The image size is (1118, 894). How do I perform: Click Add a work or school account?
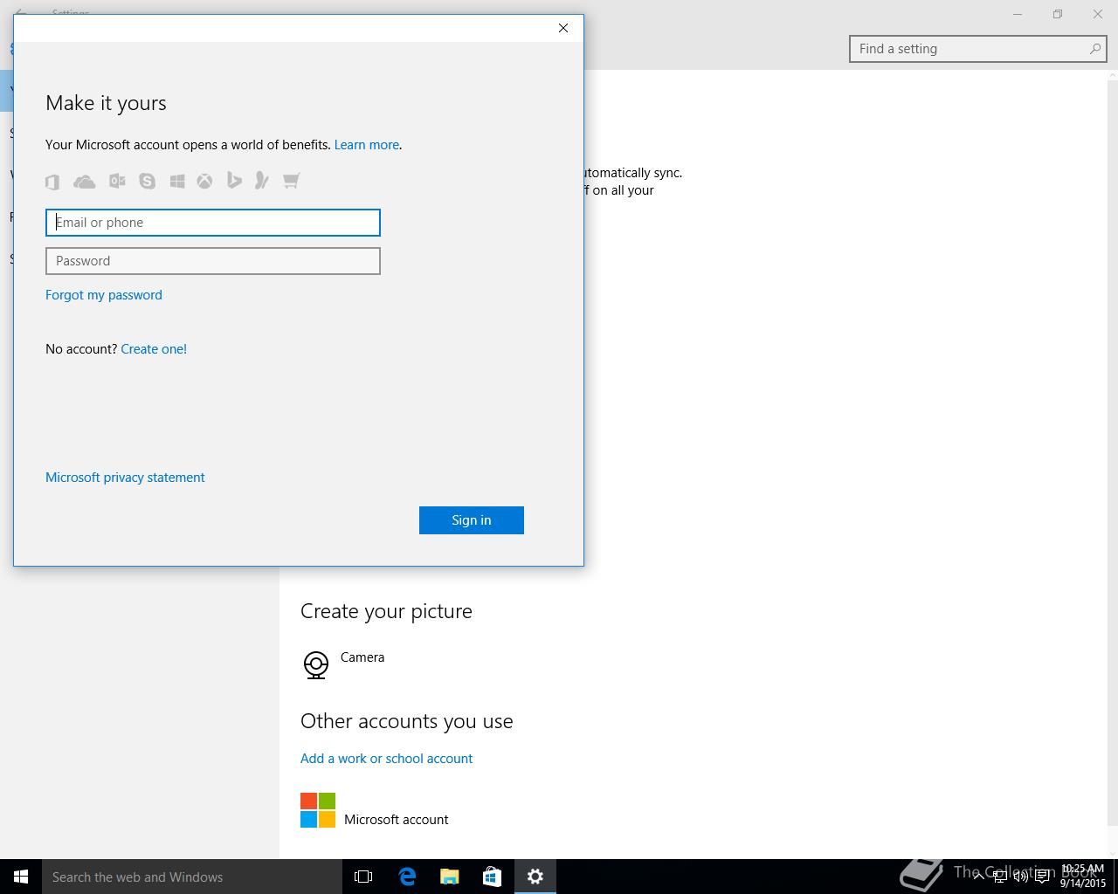pos(386,759)
